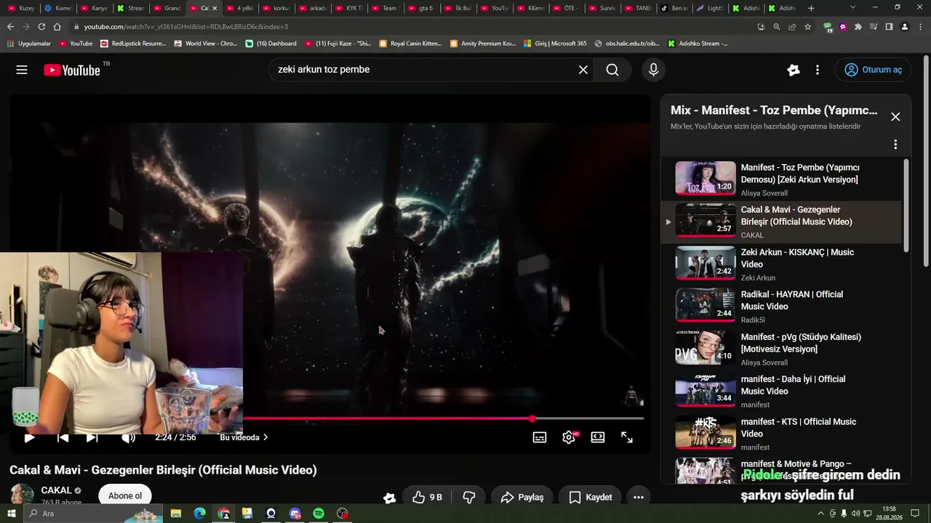Click the 4:10 pVg video thumbnail

point(706,348)
